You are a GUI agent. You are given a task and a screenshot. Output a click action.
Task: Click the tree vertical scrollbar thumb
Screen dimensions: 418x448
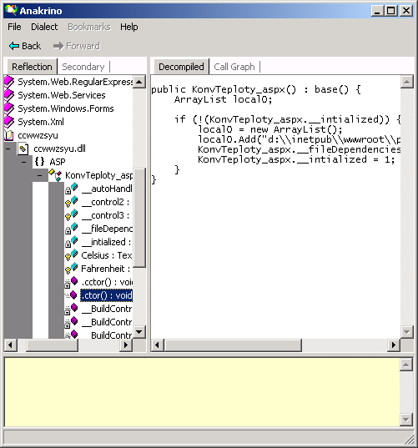139,218
